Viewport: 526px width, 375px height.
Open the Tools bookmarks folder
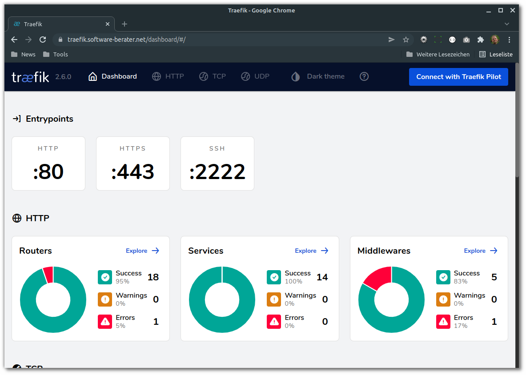(x=55, y=54)
